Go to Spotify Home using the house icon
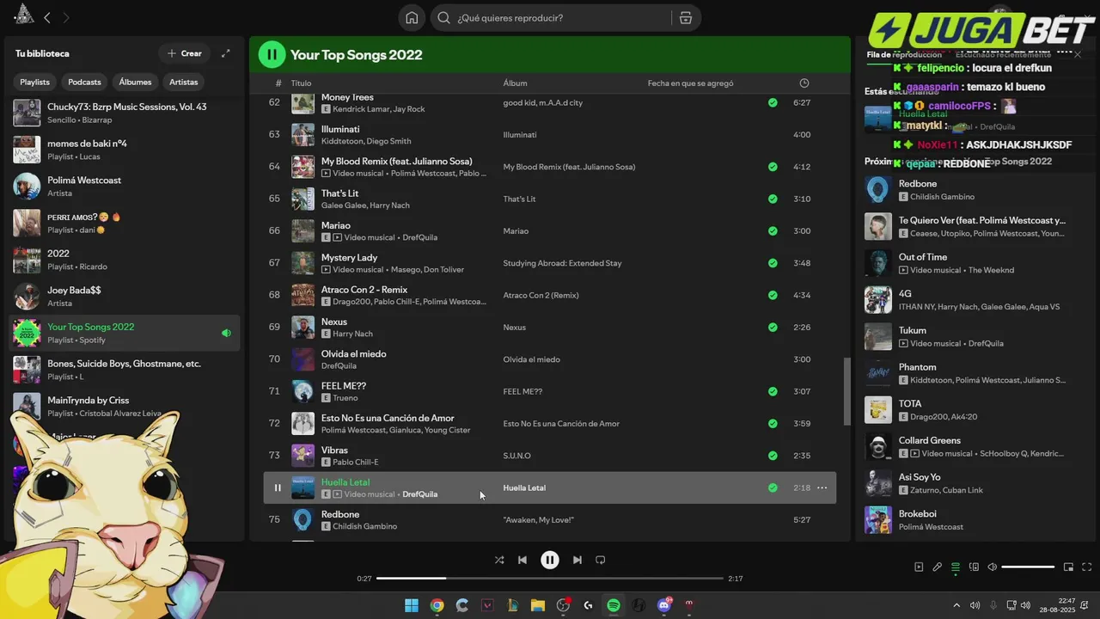Viewport: 1100px width, 619px height. pos(412,18)
